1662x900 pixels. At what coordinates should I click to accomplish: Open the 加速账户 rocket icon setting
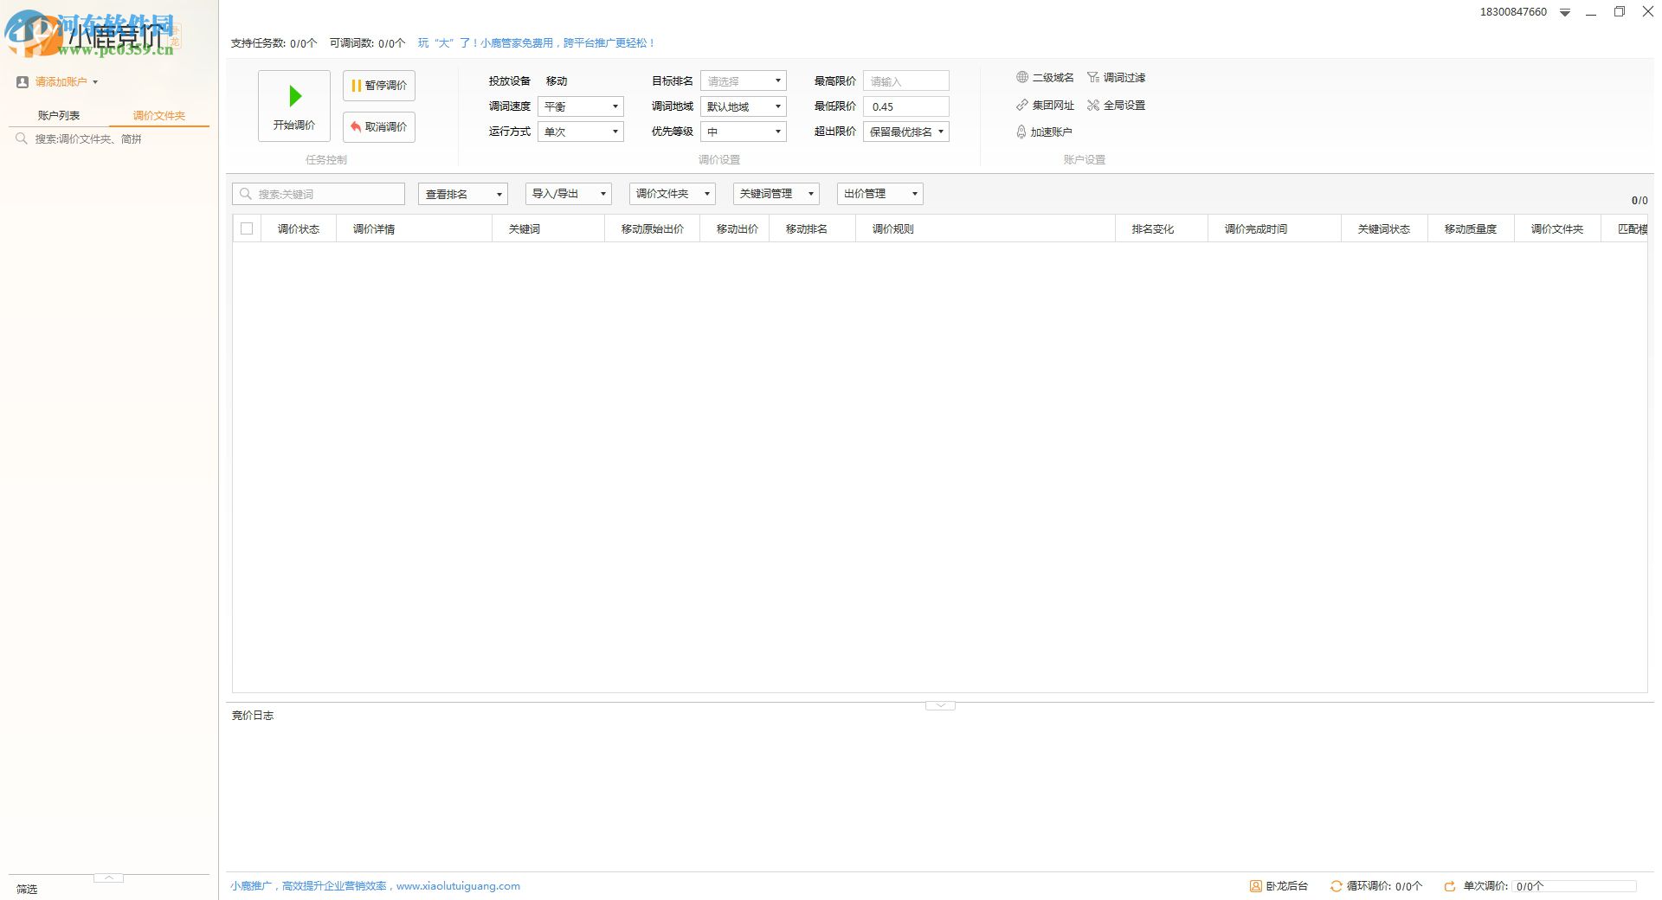(x=1021, y=132)
